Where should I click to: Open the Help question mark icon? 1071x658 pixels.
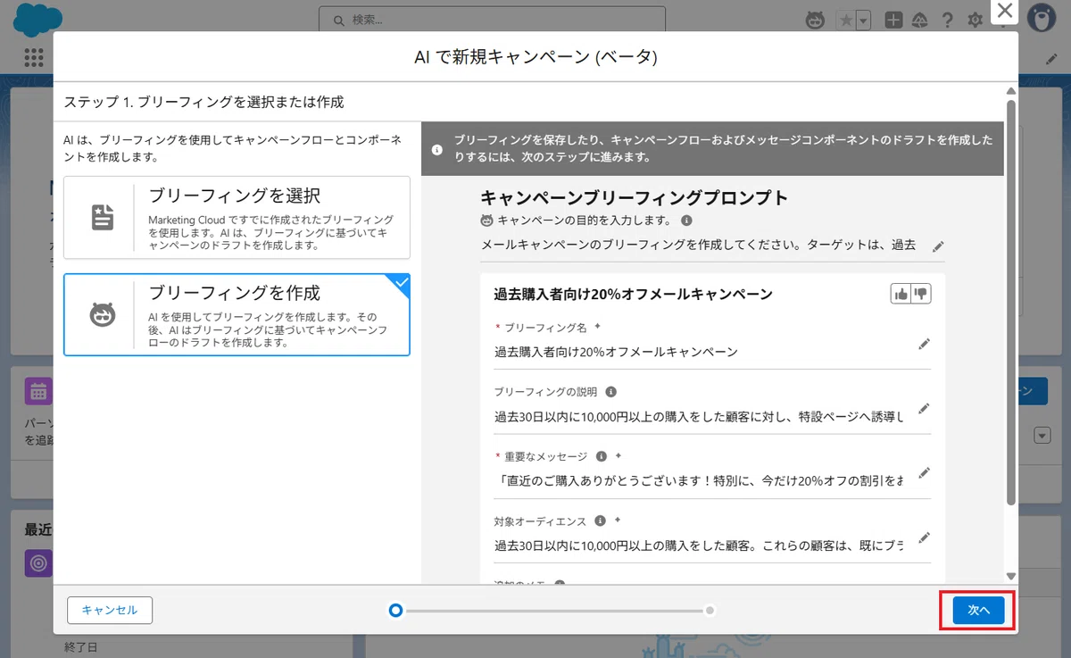(x=948, y=21)
